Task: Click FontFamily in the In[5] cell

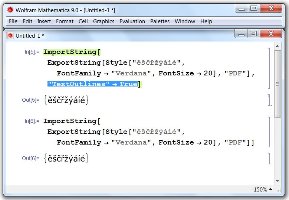Action: point(79,74)
